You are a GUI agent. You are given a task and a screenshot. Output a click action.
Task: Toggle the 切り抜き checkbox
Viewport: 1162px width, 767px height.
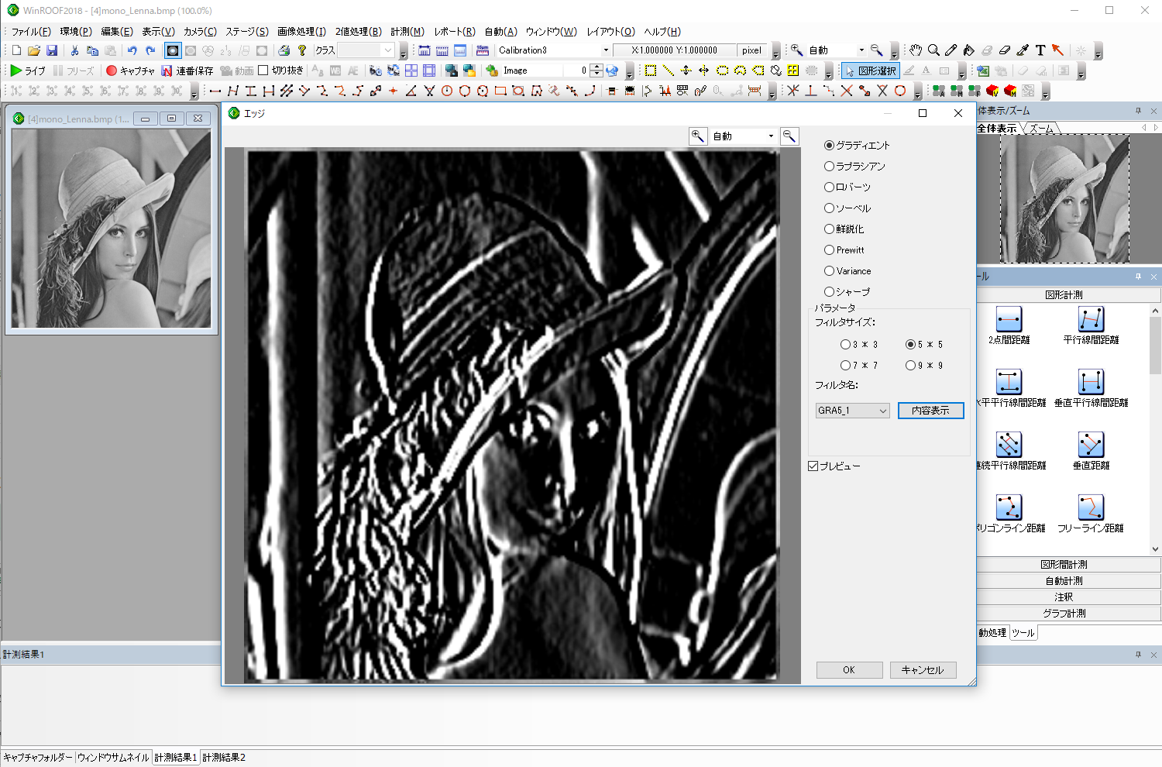coord(263,71)
